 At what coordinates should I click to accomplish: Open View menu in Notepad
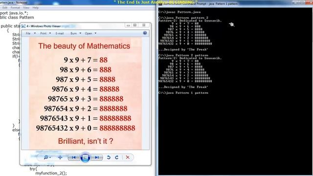click(26, 8)
